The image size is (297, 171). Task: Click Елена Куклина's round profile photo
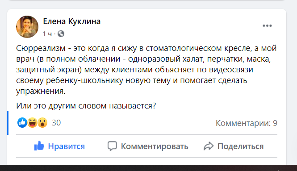[x=27, y=27]
